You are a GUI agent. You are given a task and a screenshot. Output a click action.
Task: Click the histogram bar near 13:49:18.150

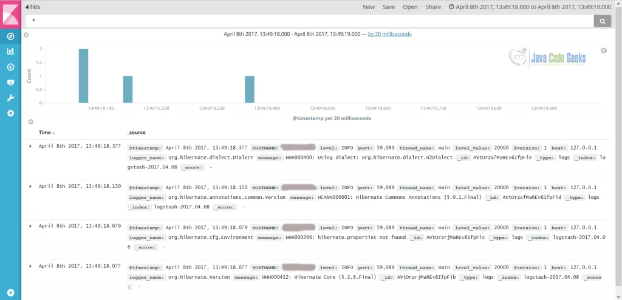pyautogui.click(x=128, y=90)
